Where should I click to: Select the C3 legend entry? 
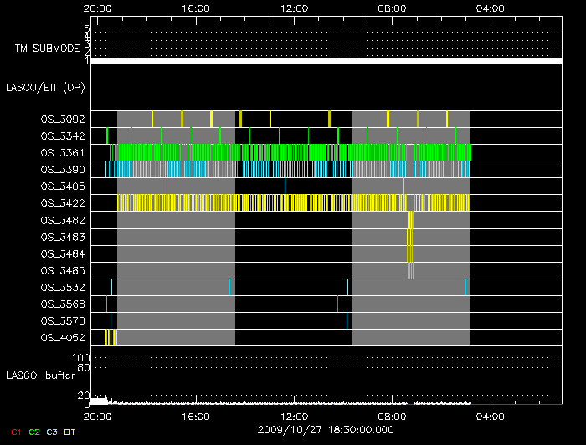[x=52, y=432]
